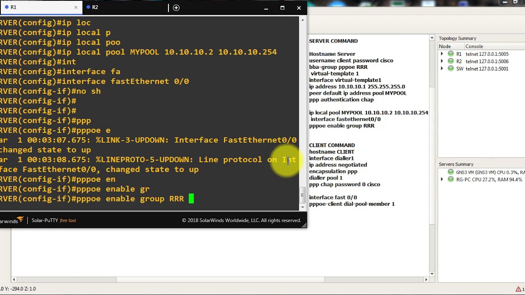Click GNS3 horizontal scrollbar thumb

[x=220, y=280]
